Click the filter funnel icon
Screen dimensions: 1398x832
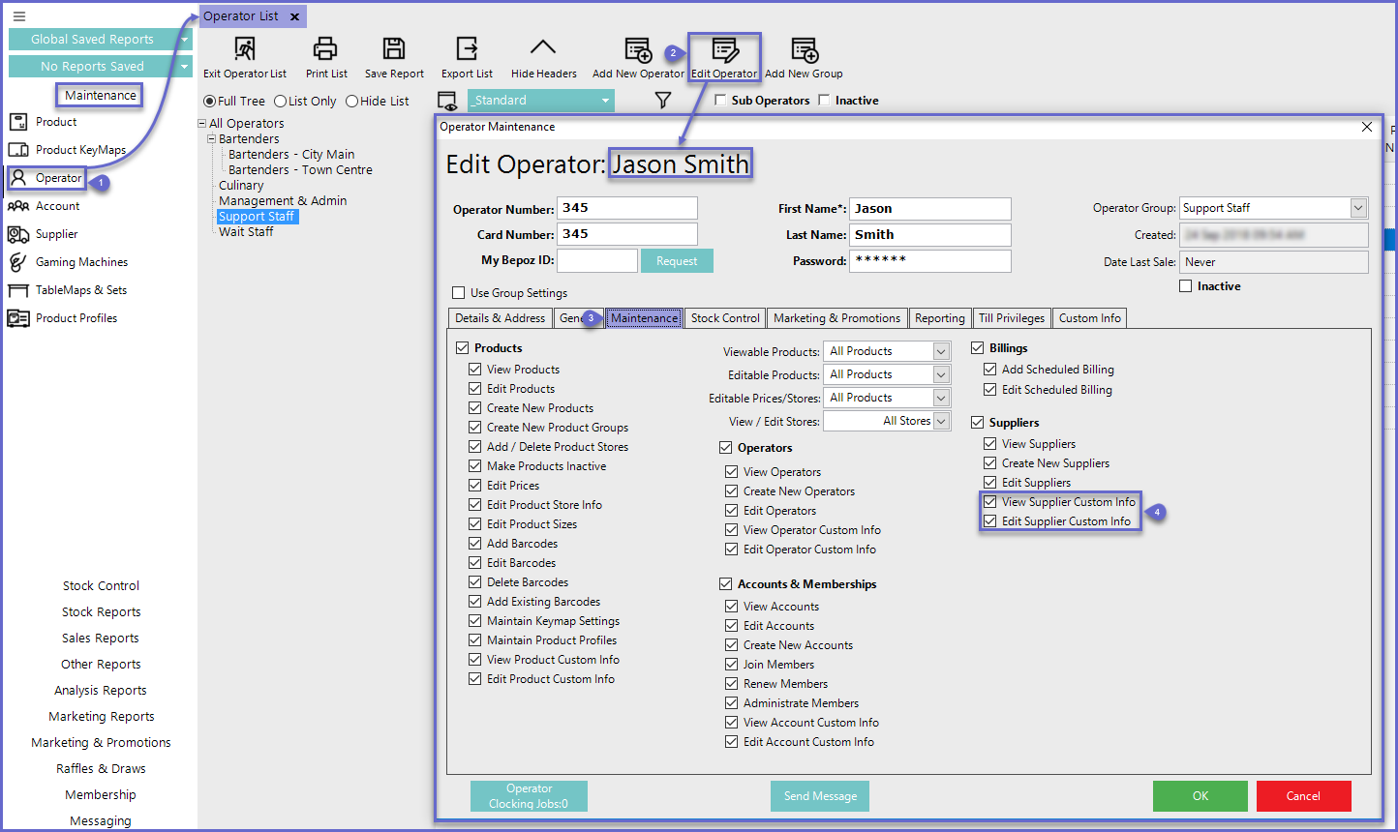tap(663, 101)
